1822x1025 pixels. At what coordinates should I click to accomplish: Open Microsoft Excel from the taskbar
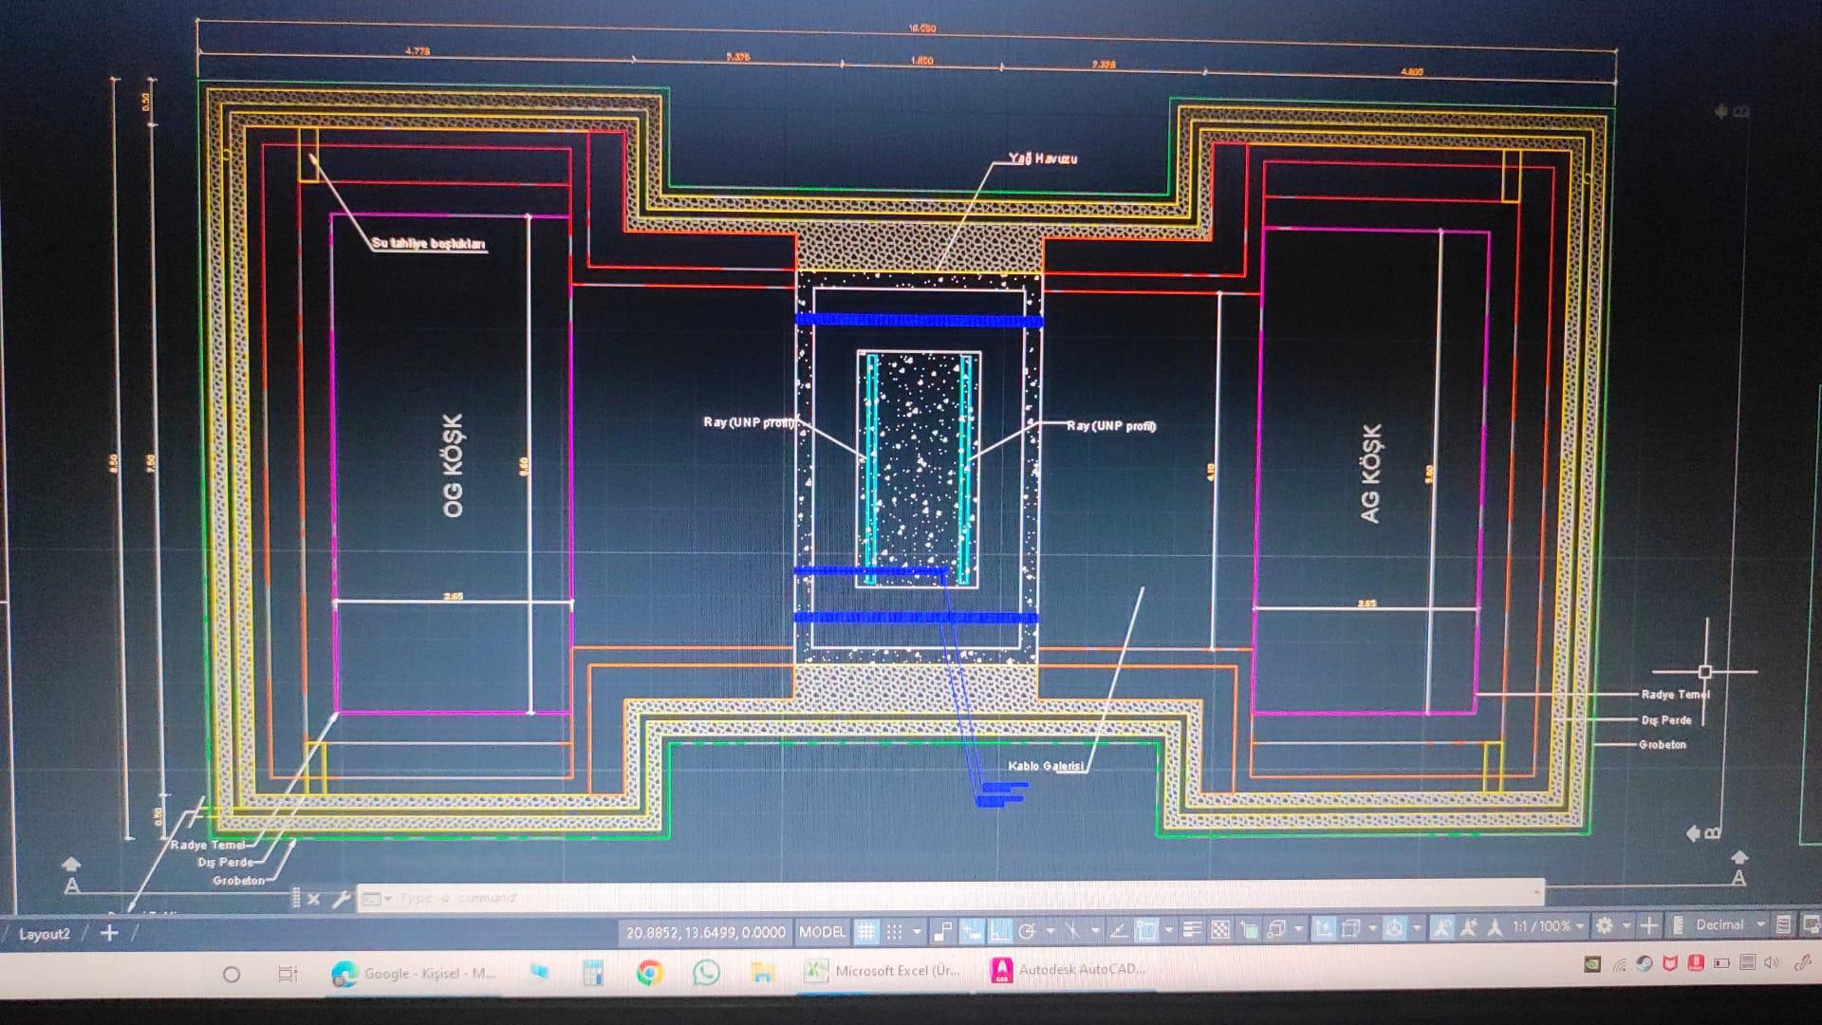coord(883,971)
